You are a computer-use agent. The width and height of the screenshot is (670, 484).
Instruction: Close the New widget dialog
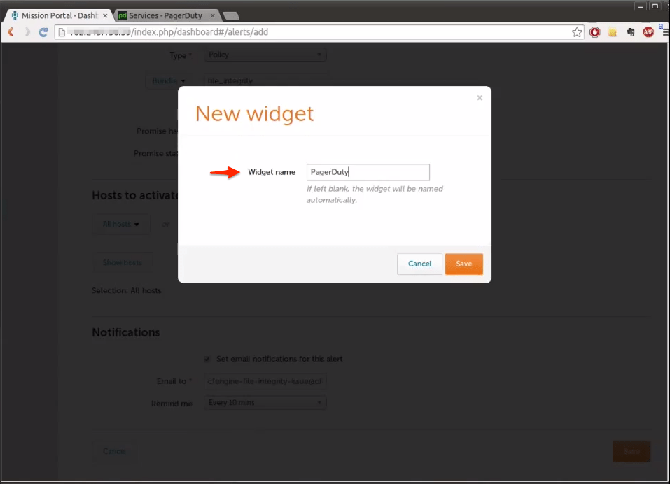[480, 97]
